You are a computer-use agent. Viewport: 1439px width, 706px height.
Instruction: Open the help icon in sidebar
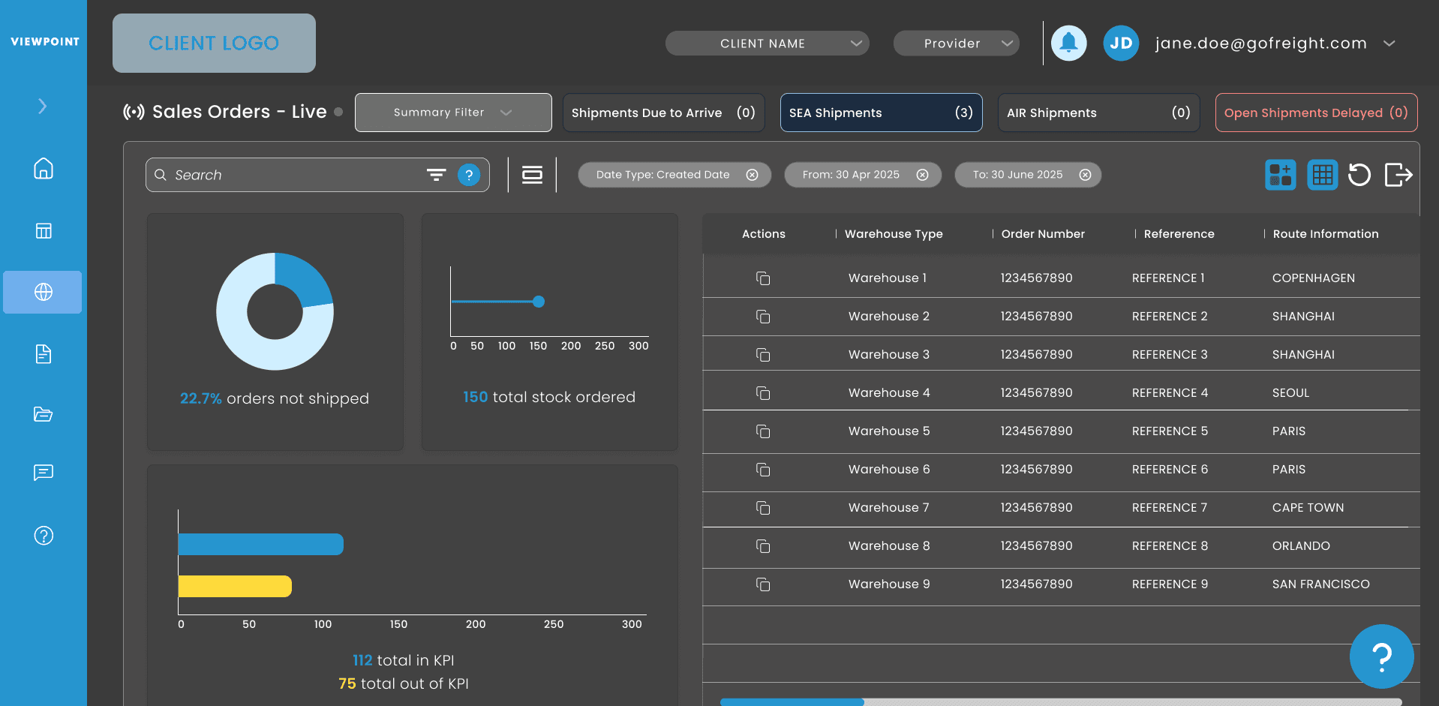pyautogui.click(x=44, y=536)
